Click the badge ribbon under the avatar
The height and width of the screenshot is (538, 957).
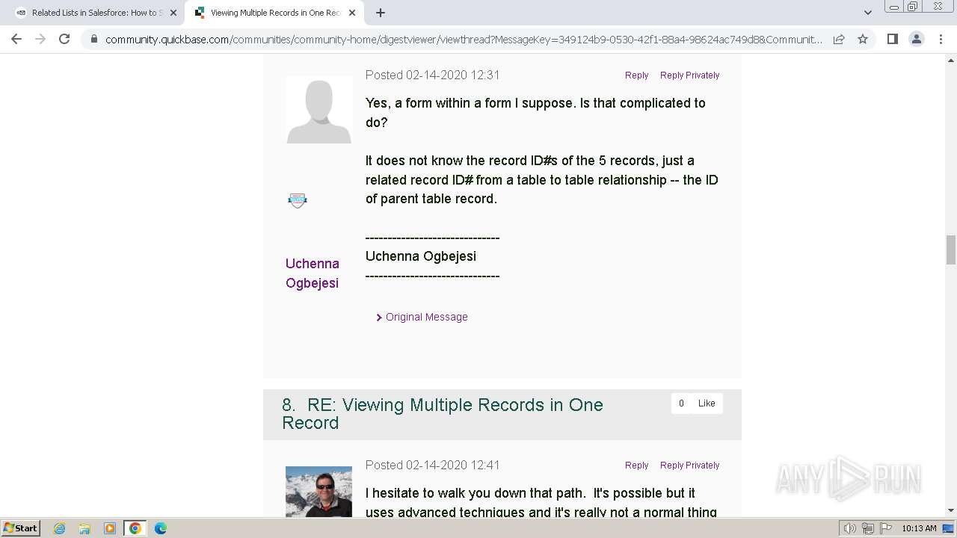point(298,200)
